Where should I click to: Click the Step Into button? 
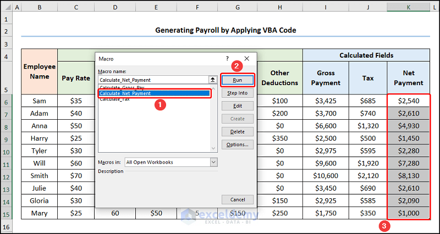pyautogui.click(x=238, y=93)
